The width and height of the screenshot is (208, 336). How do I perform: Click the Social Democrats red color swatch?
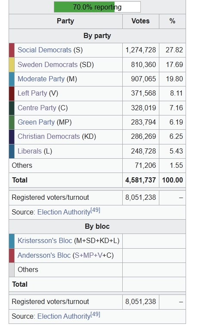pyautogui.click(x=12, y=50)
